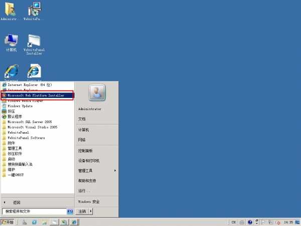
Task: Open Windows Update in Start menu
Action: coord(37,106)
